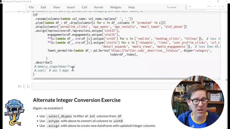Maximize the Windowed Projector window
Screen dimensions: 230x129
click(x=218, y=1)
